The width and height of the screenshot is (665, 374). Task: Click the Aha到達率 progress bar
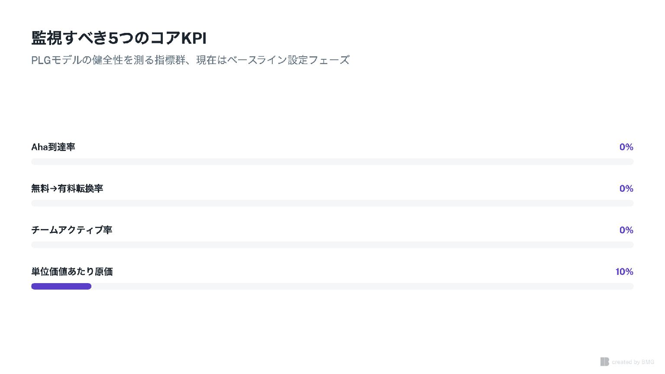[x=332, y=161]
